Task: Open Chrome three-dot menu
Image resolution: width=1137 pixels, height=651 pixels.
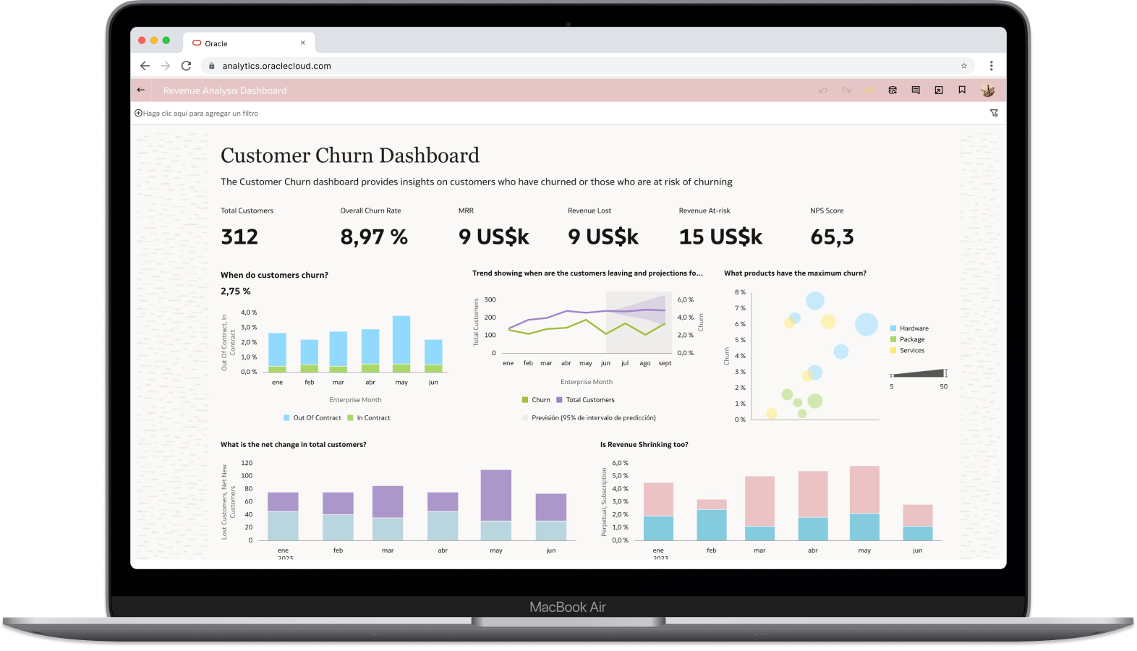Action: (991, 66)
